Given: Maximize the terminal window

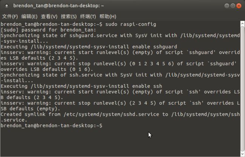Looking at the screenshot, I should coord(233,6).
